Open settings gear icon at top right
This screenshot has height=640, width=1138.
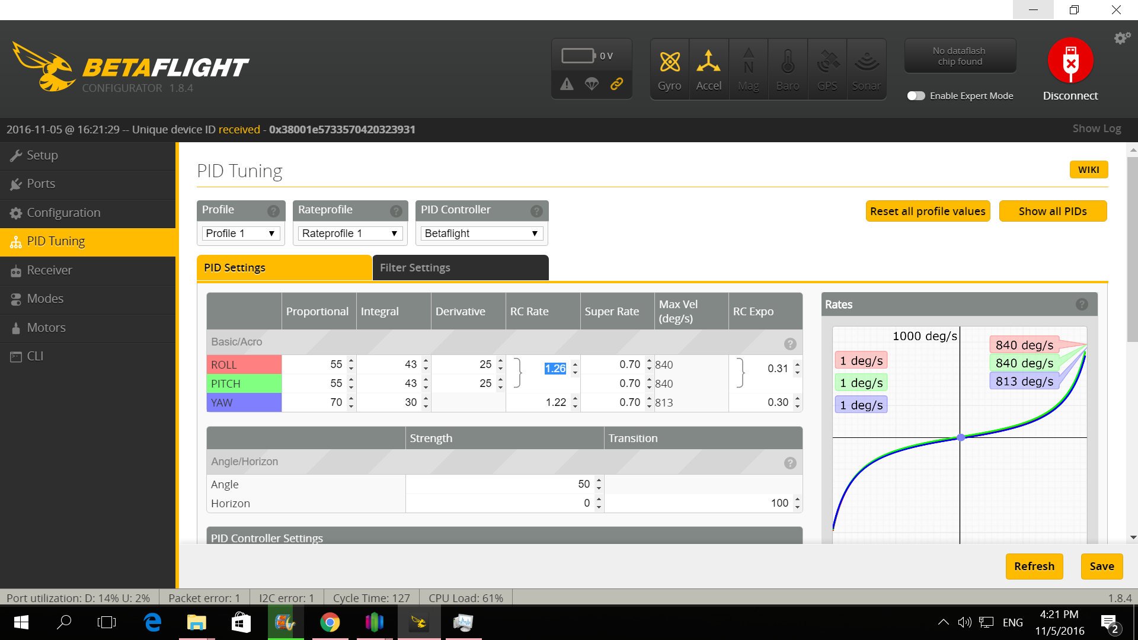tap(1121, 39)
